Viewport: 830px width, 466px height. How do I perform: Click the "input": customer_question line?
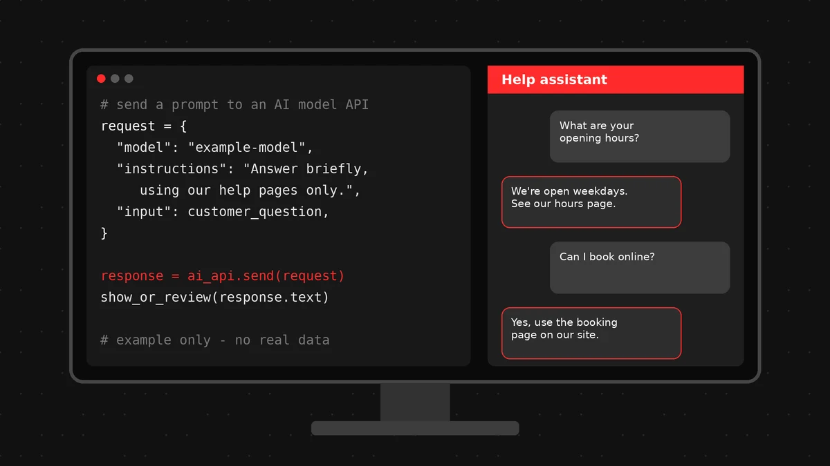click(223, 212)
